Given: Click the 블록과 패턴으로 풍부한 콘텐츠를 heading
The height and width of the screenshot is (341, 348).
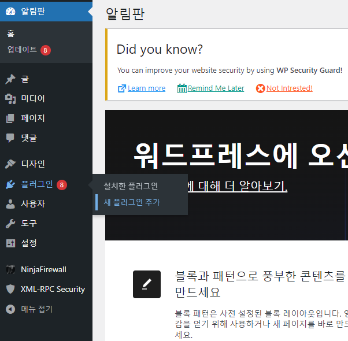Looking at the screenshot, I should coord(261,284).
